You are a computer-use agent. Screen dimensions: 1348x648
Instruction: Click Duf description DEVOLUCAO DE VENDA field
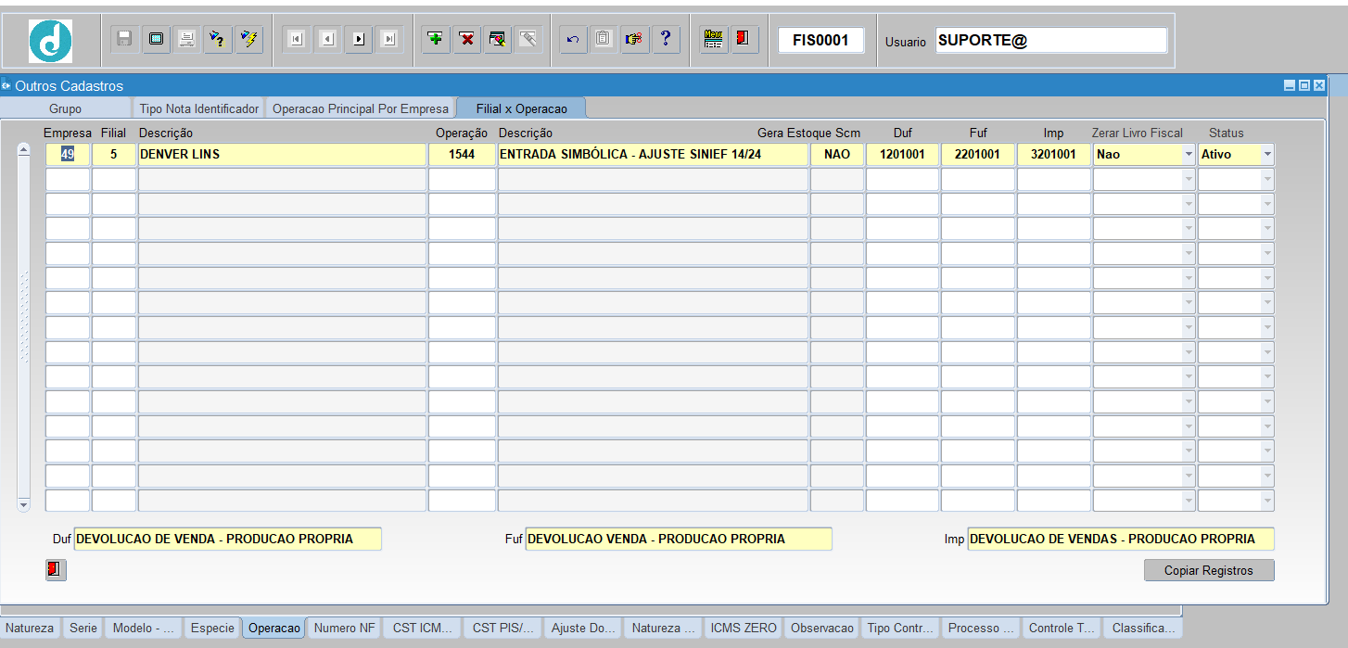coord(227,539)
